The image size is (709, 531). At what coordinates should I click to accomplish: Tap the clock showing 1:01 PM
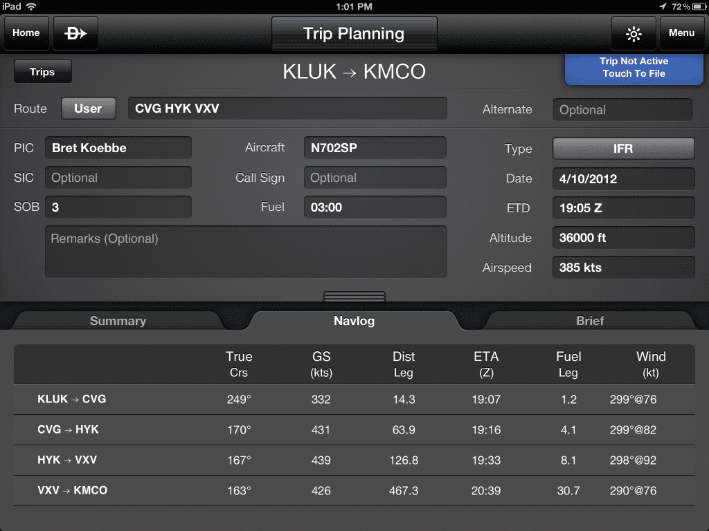click(354, 7)
